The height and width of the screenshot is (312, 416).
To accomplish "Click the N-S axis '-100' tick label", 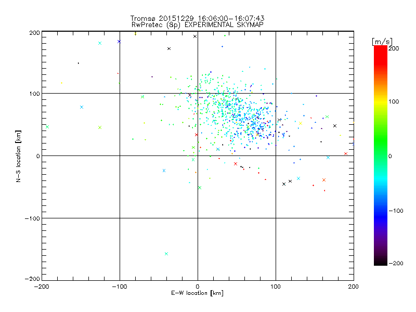I will 32,218.
